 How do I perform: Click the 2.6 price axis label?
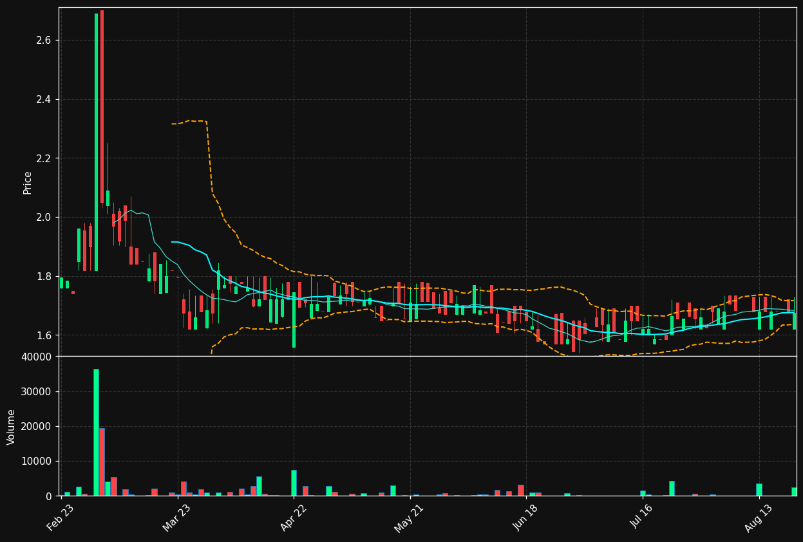pyautogui.click(x=44, y=41)
